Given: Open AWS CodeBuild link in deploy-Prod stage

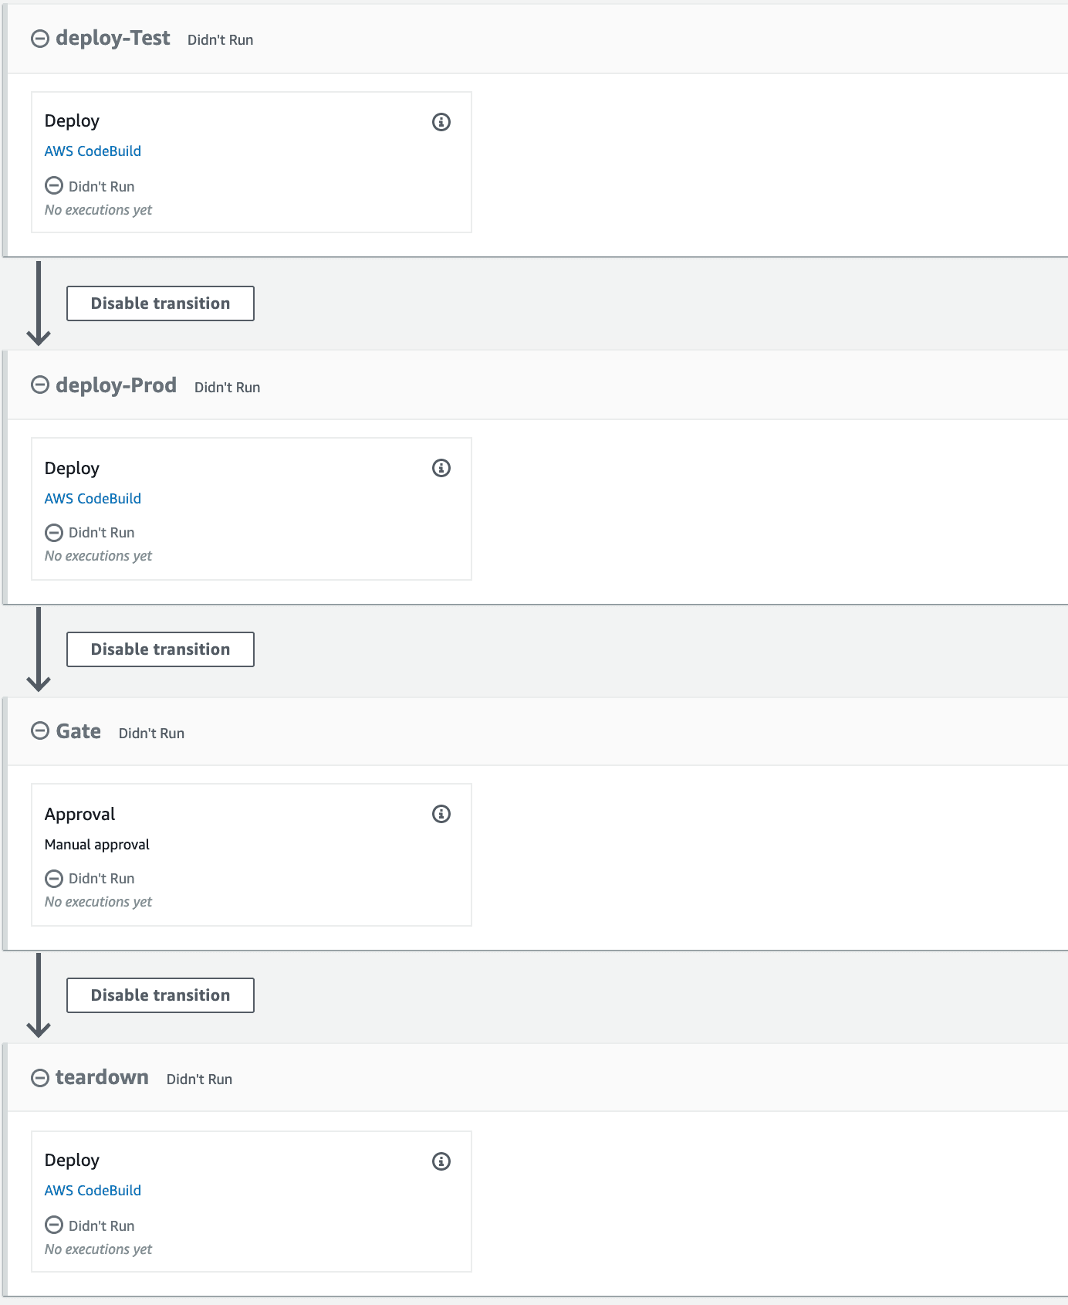Looking at the screenshot, I should 93,499.
